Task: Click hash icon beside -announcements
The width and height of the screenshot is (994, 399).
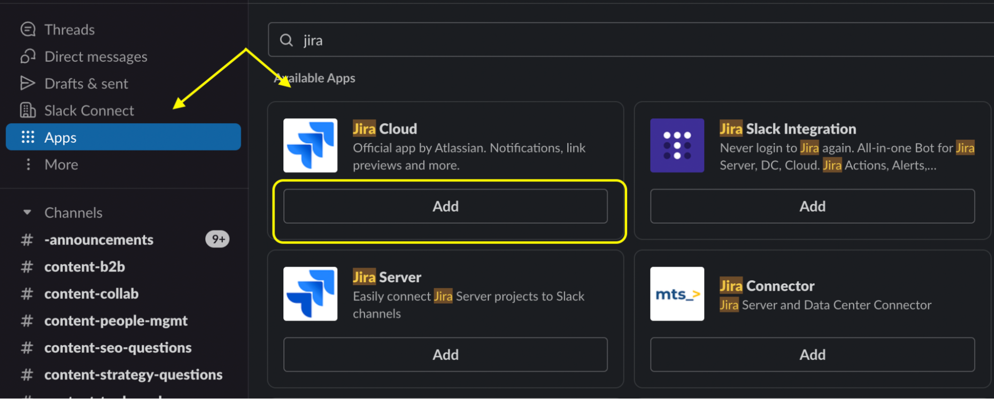Action: [27, 240]
